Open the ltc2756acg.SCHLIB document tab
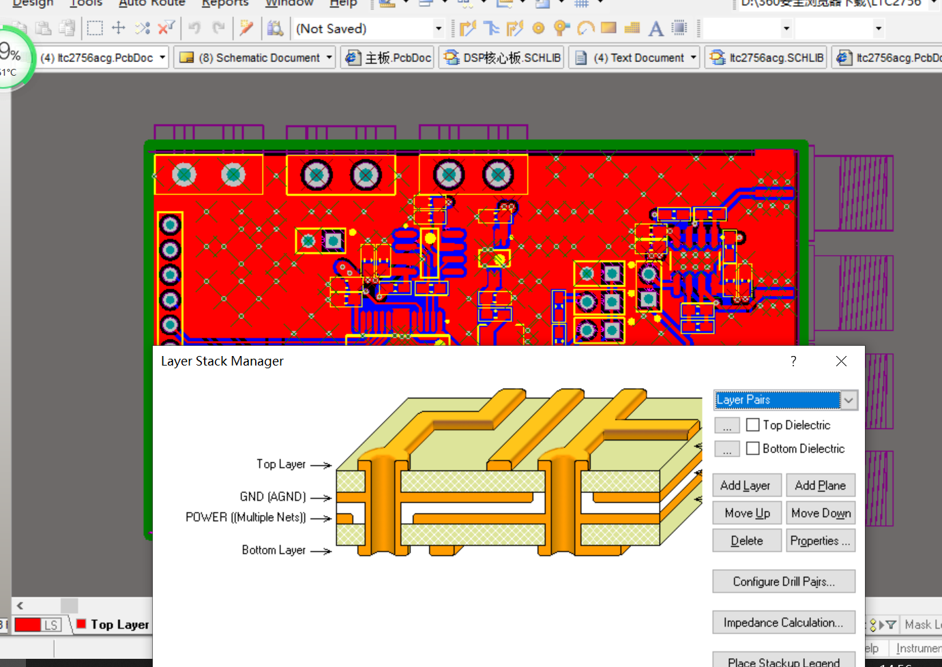 [767, 58]
